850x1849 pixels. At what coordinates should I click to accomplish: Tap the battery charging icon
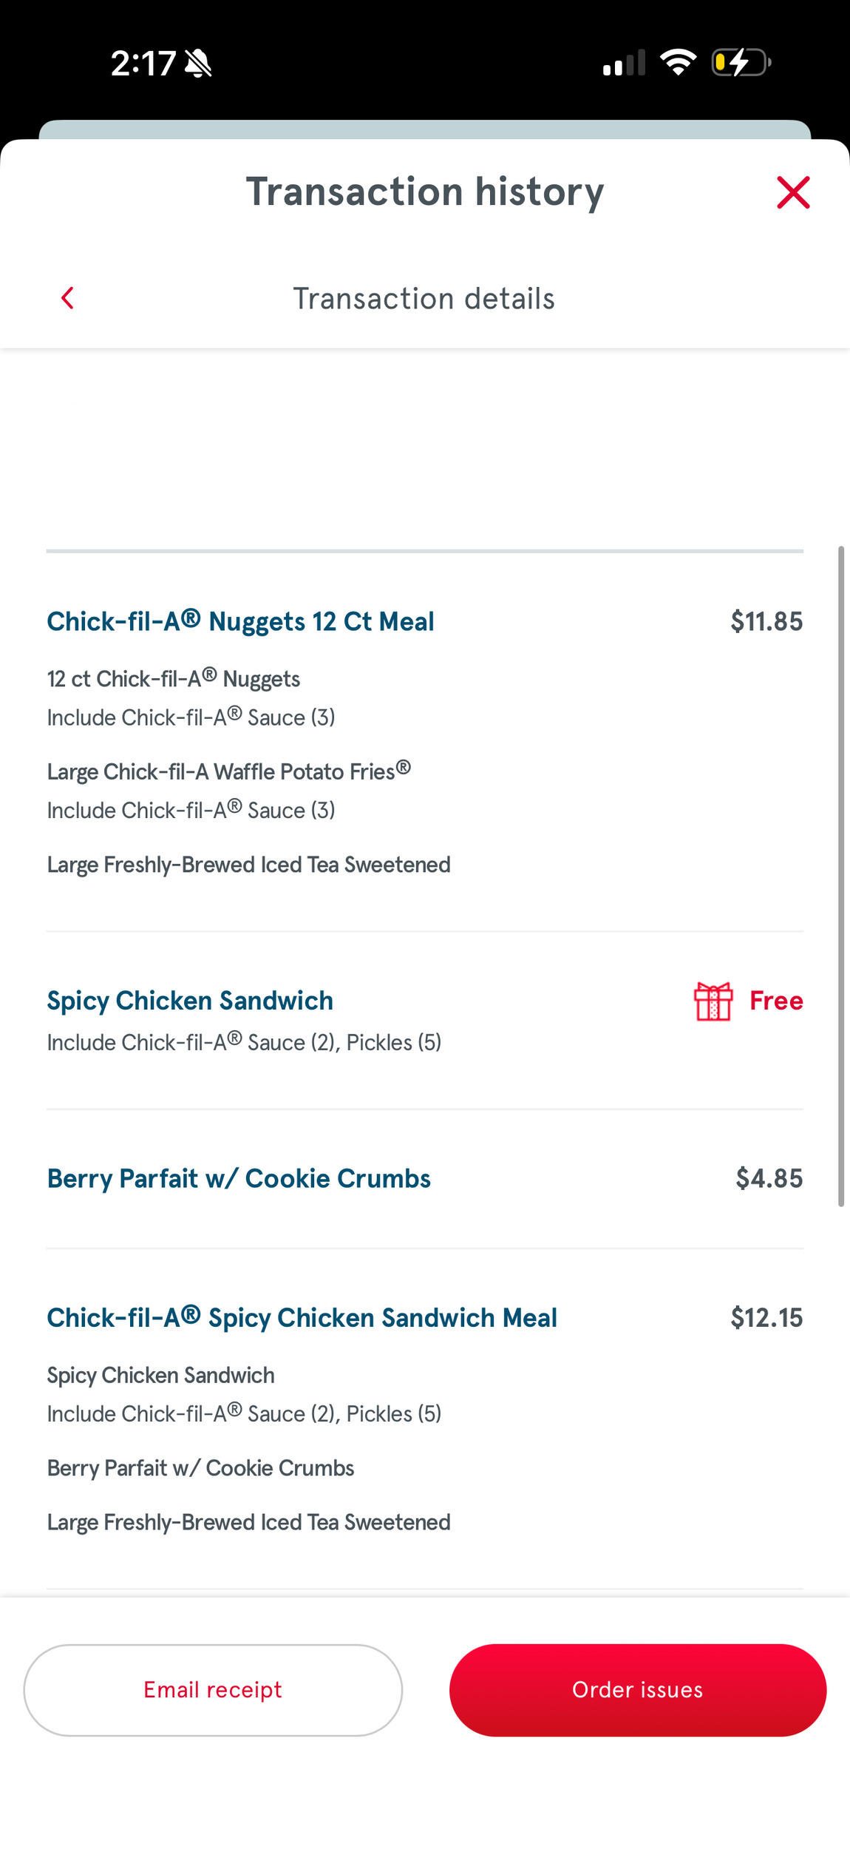point(741,62)
